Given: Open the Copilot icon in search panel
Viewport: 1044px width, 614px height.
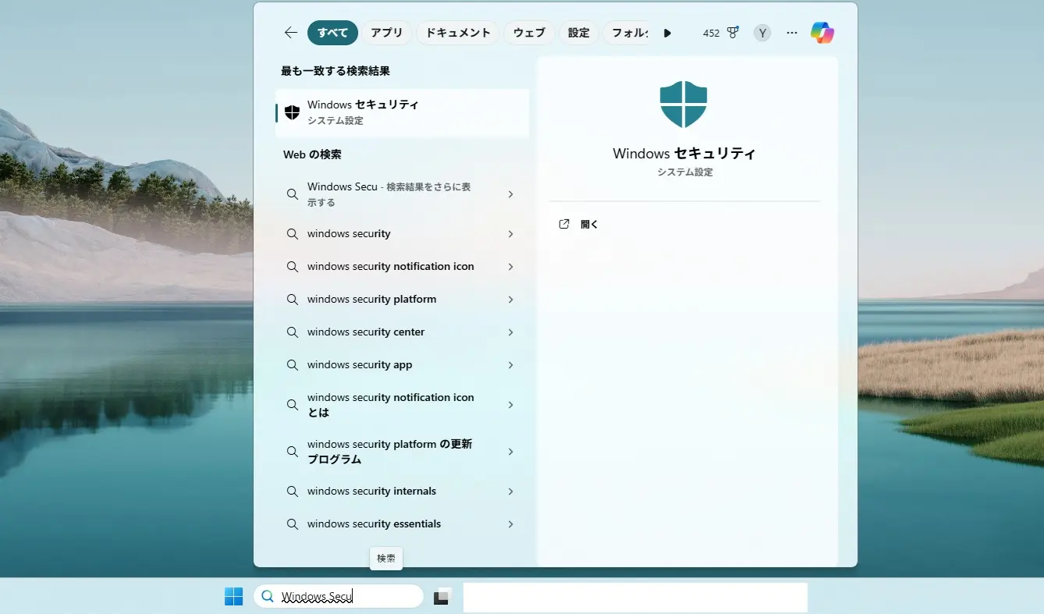Looking at the screenshot, I should click(822, 33).
